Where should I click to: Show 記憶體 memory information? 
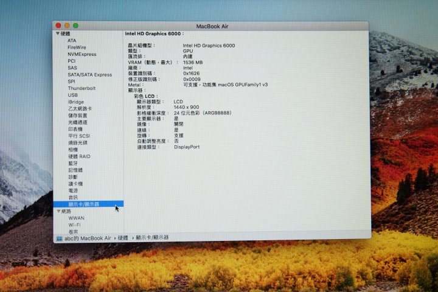point(75,170)
